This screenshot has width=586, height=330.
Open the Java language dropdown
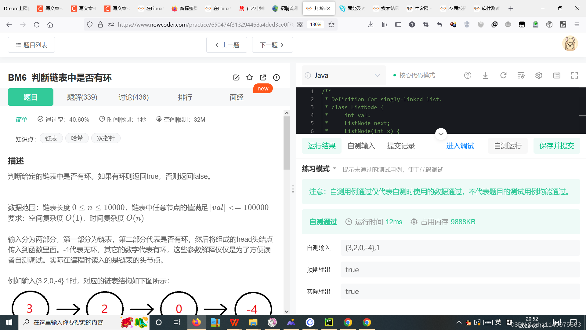pyautogui.click(x=343, y=75)
